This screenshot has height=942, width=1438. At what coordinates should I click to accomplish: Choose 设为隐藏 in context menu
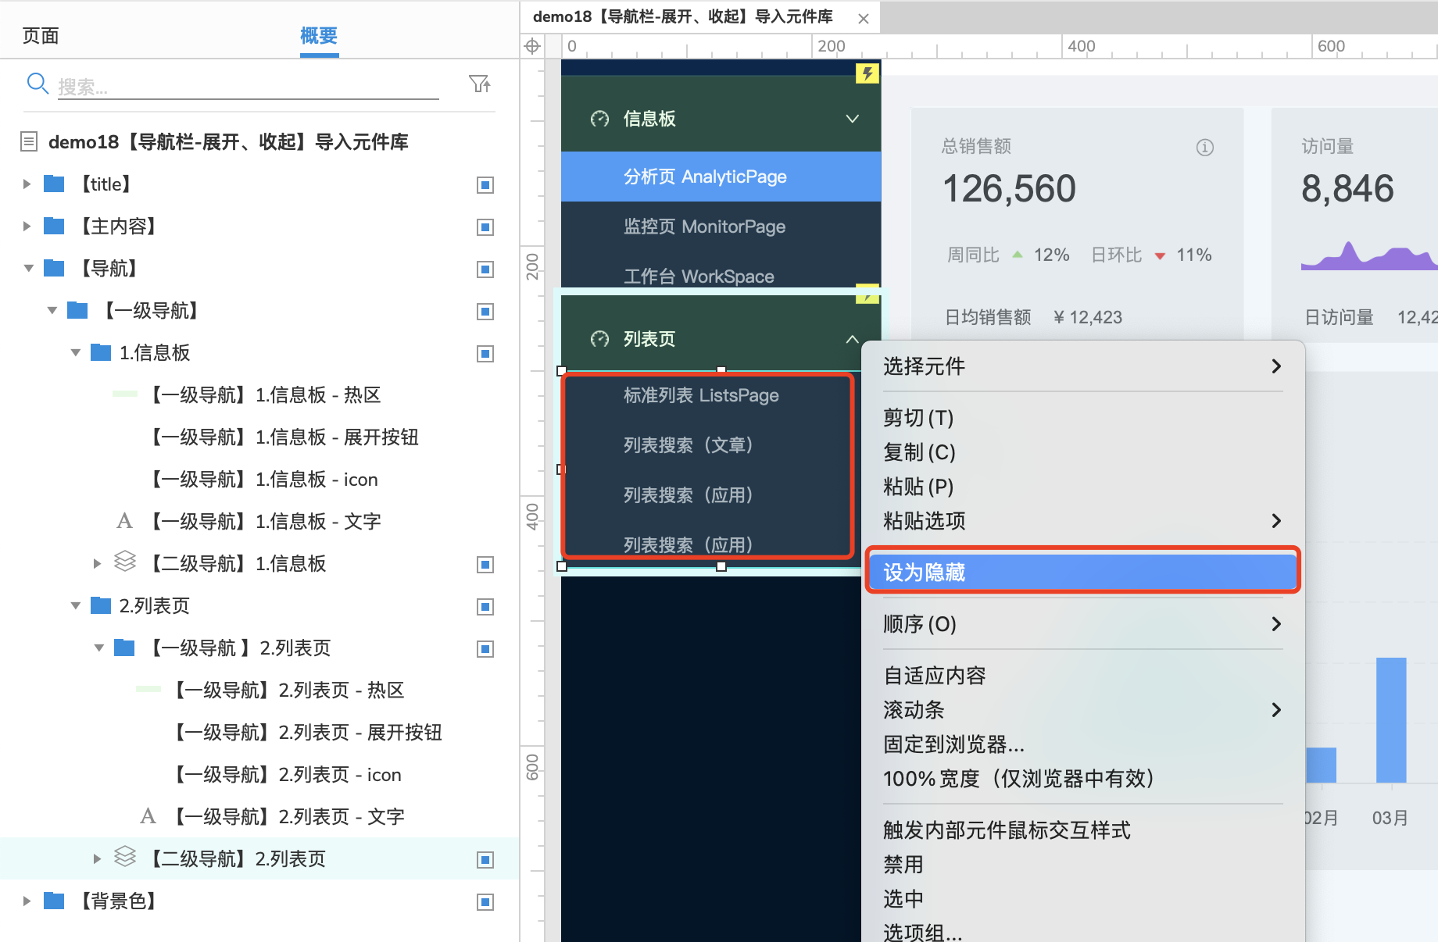point(1082,572)
